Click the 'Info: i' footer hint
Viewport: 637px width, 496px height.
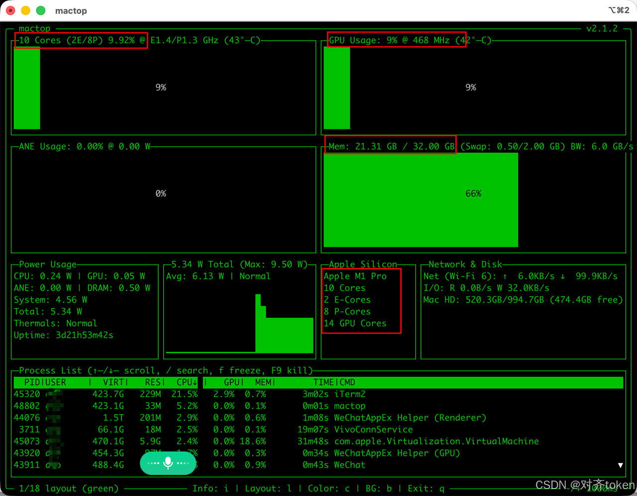pos(211,489)
